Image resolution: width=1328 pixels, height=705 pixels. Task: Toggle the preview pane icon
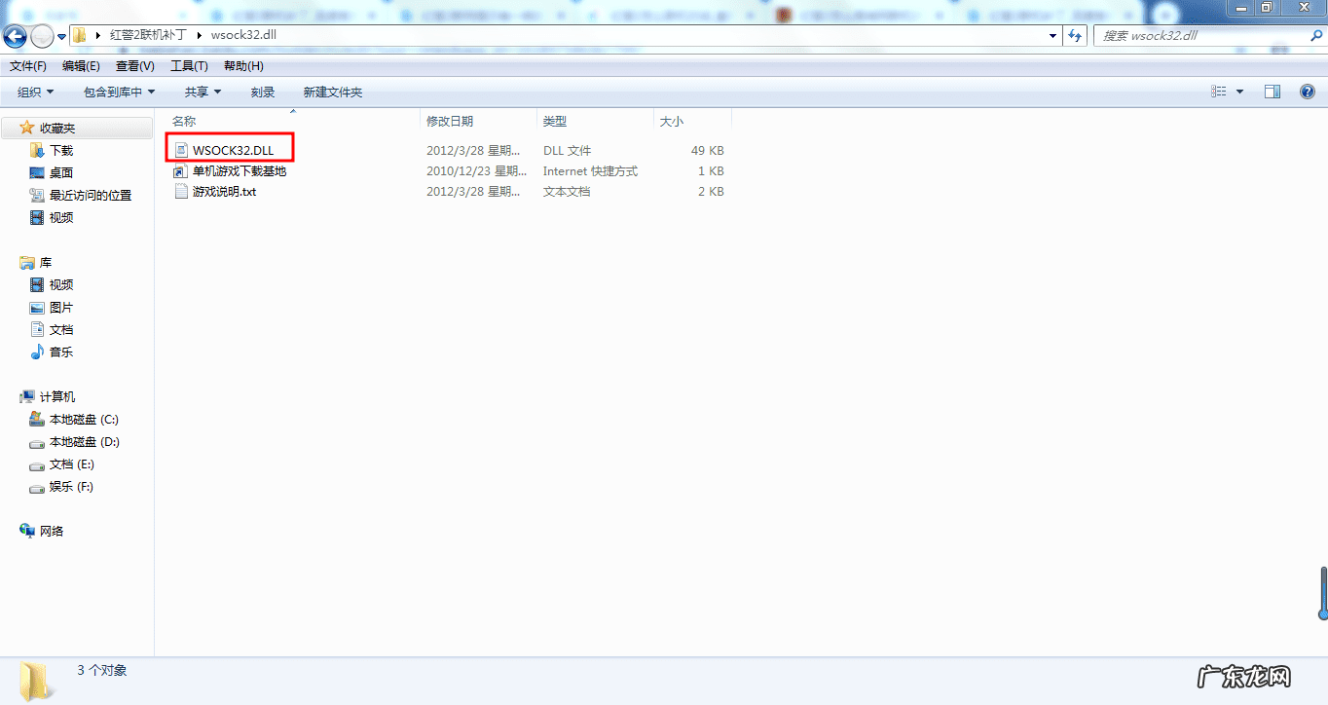click(x=1273, y=92)
